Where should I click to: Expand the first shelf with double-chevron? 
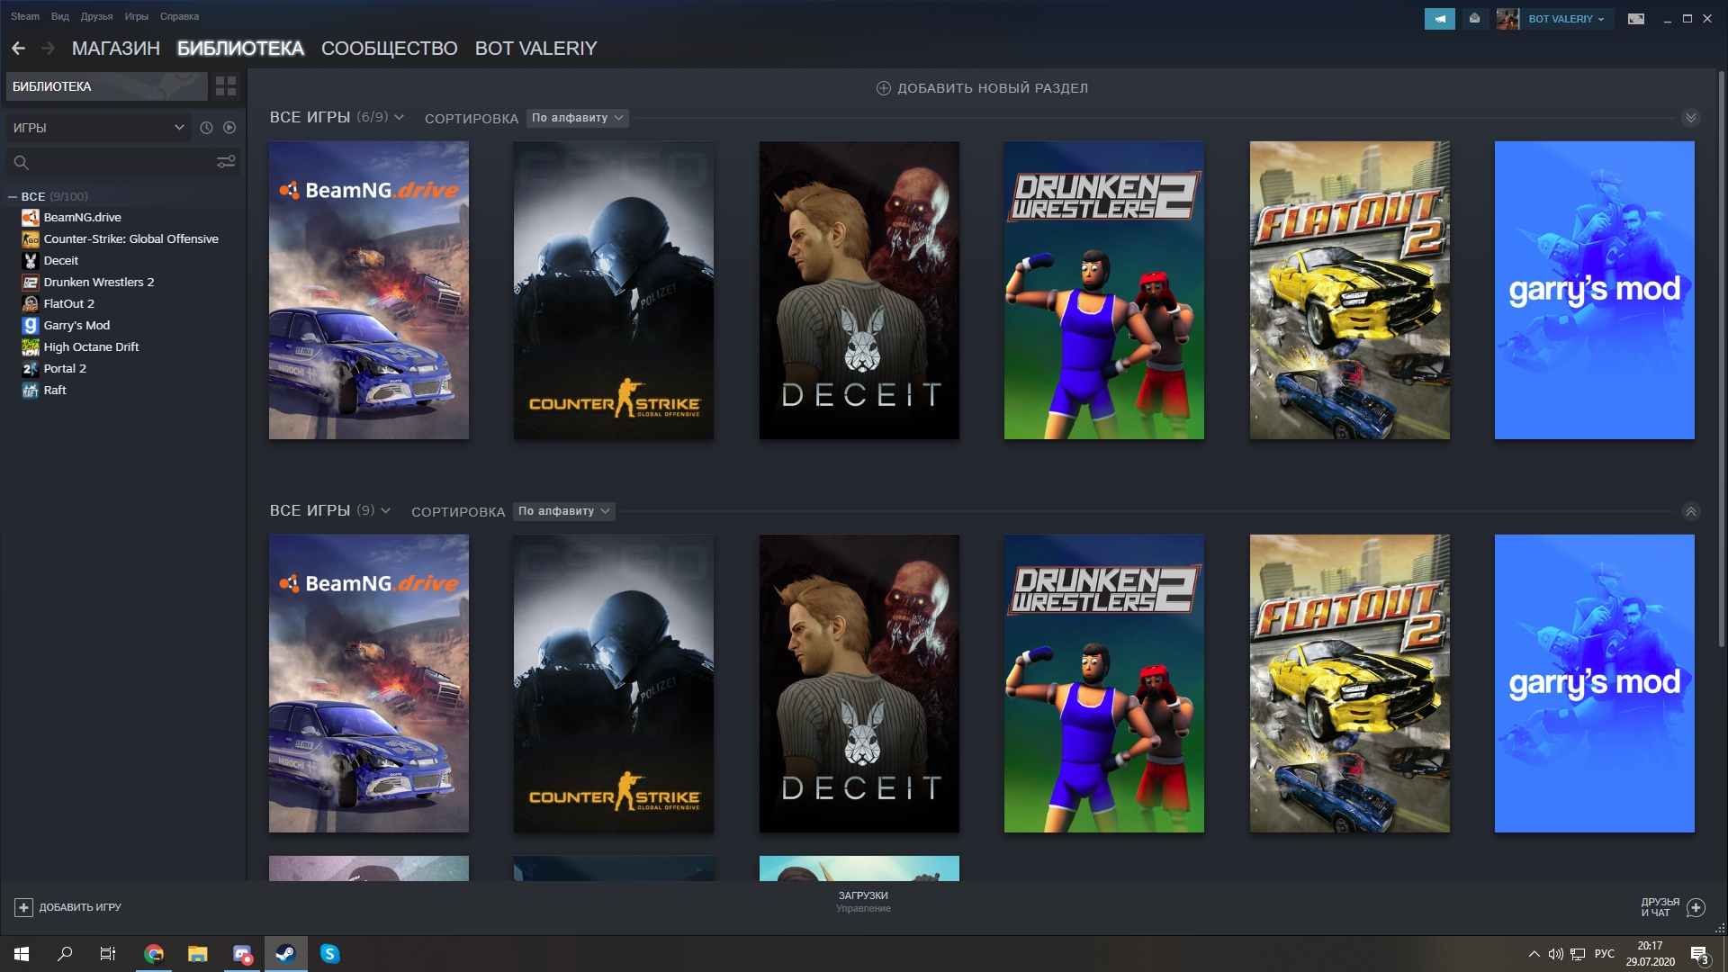coord(1691,118)
